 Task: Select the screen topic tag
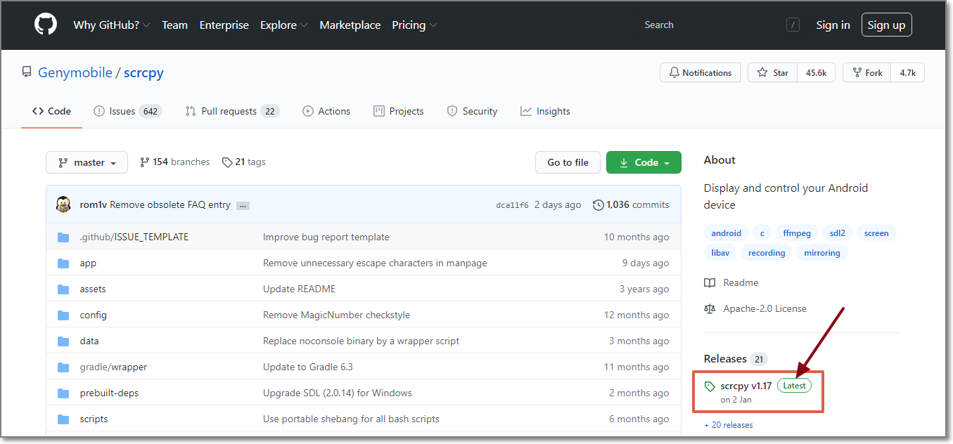[876, 233]
